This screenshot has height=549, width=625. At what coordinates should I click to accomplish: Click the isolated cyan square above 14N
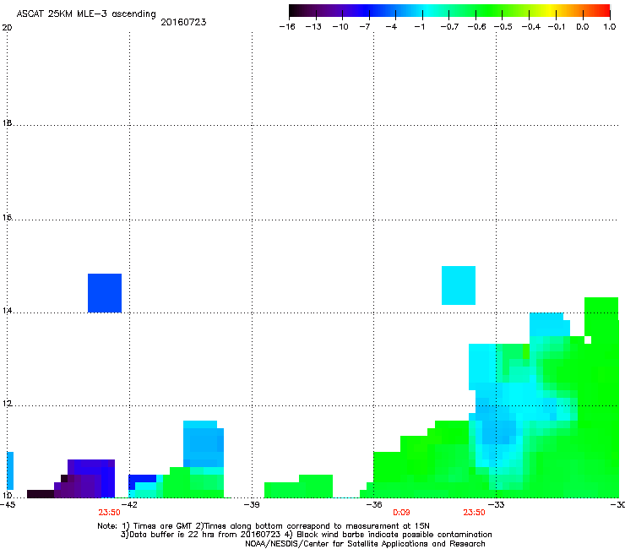[x=459, y=285]
